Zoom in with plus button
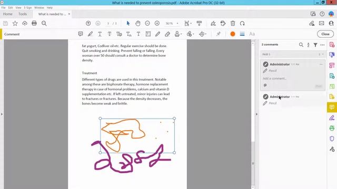Image resolution: width=337 pixels, height=189 pixels. (157, 23)
